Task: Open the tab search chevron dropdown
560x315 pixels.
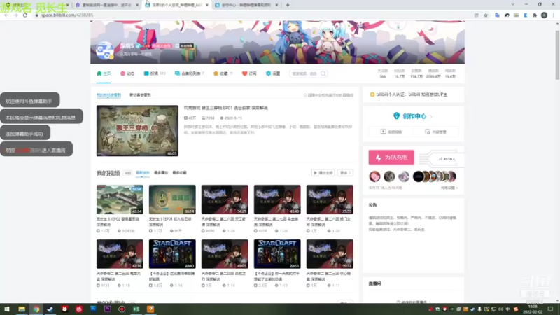Action: [x=513, y=4]
